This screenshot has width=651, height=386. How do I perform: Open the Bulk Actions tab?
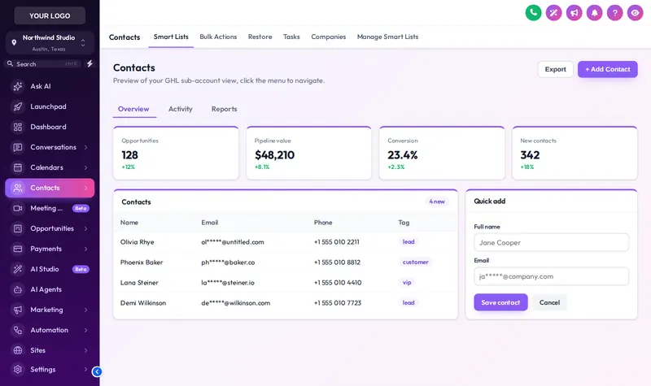coord(218,37)
